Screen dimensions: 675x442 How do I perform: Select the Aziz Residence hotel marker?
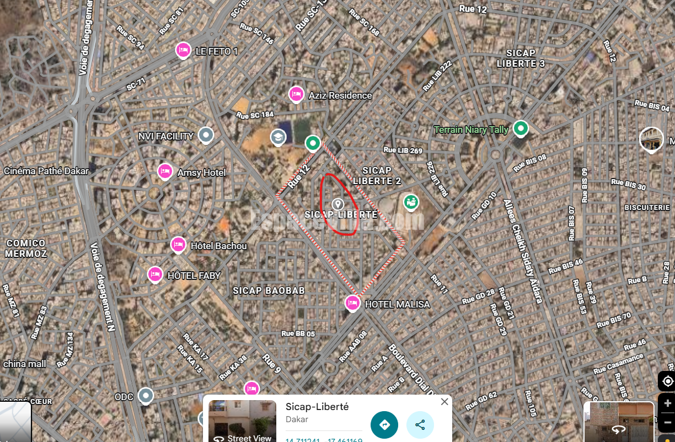pos(296,94)
